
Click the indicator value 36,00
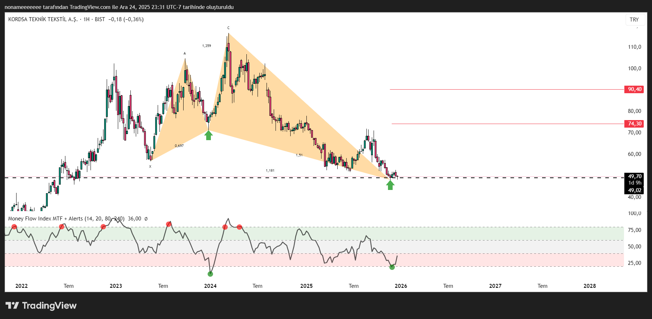(134, 219)
